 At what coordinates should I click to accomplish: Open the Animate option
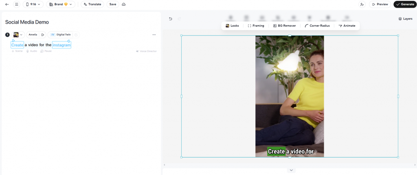(347, 26)
